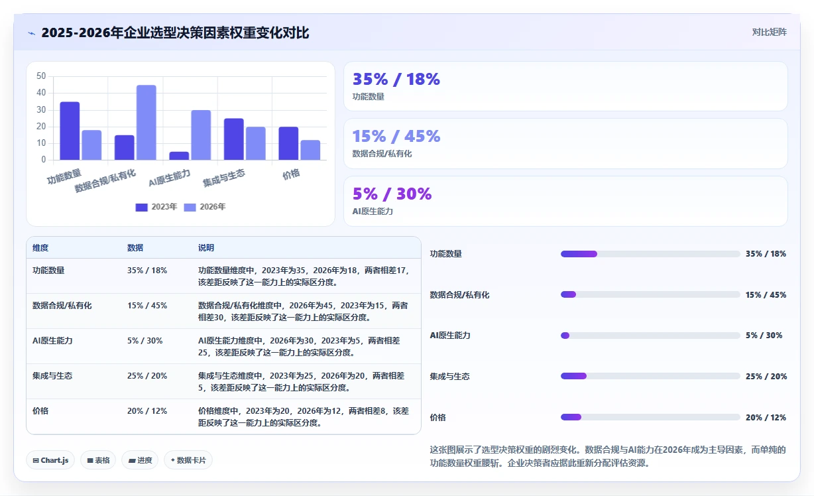The width and height of the screenshot is (814, 496).
Task: Click the Chart.js tag
Action: coord(50,460)
